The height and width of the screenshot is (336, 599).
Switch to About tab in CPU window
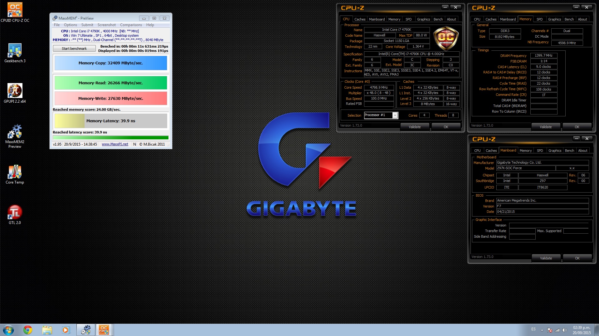click(451, 19)
